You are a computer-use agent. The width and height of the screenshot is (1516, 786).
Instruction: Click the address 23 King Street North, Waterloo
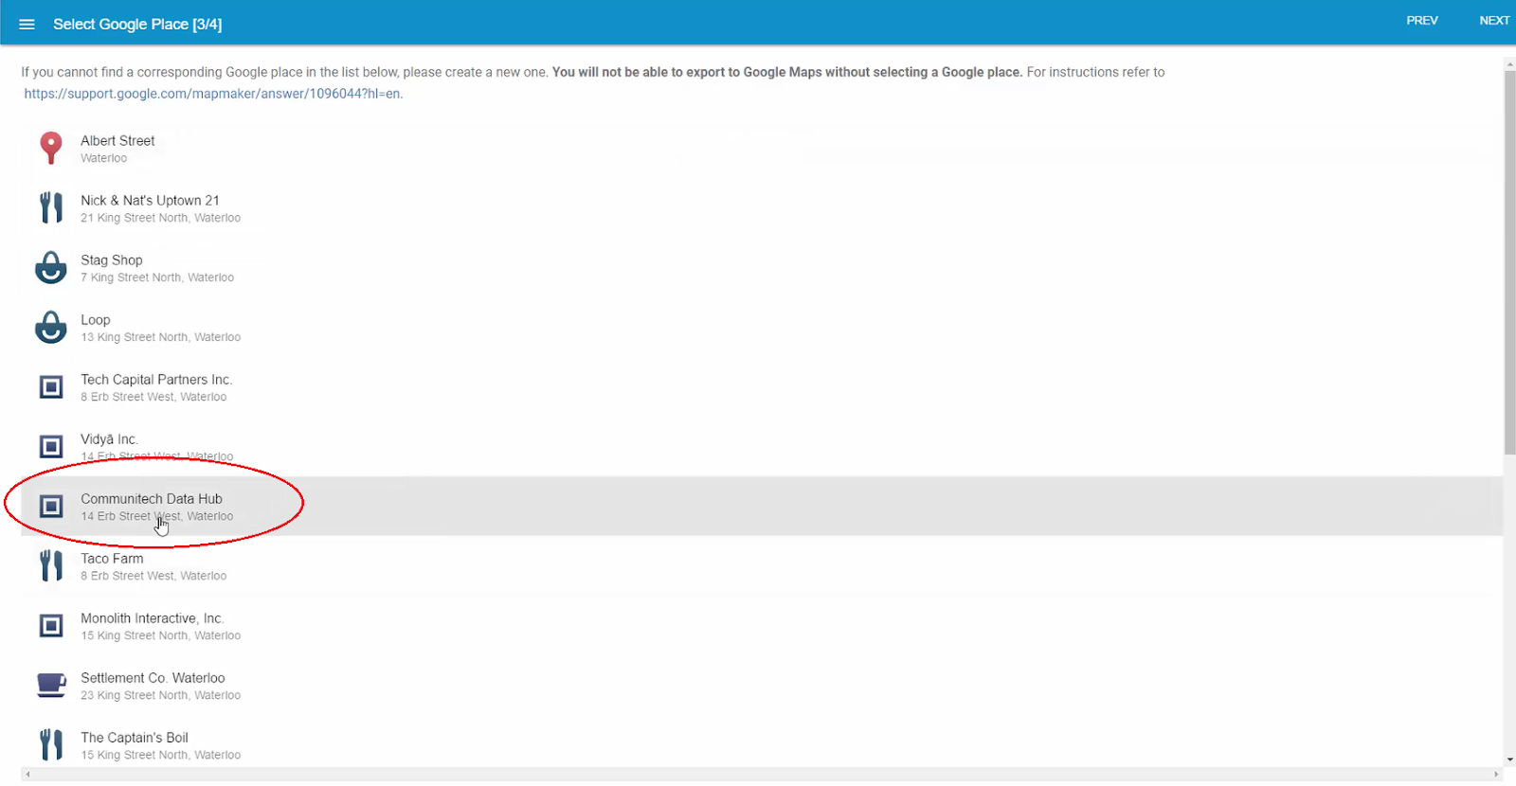pyautogui.click(x=160, y=695)
